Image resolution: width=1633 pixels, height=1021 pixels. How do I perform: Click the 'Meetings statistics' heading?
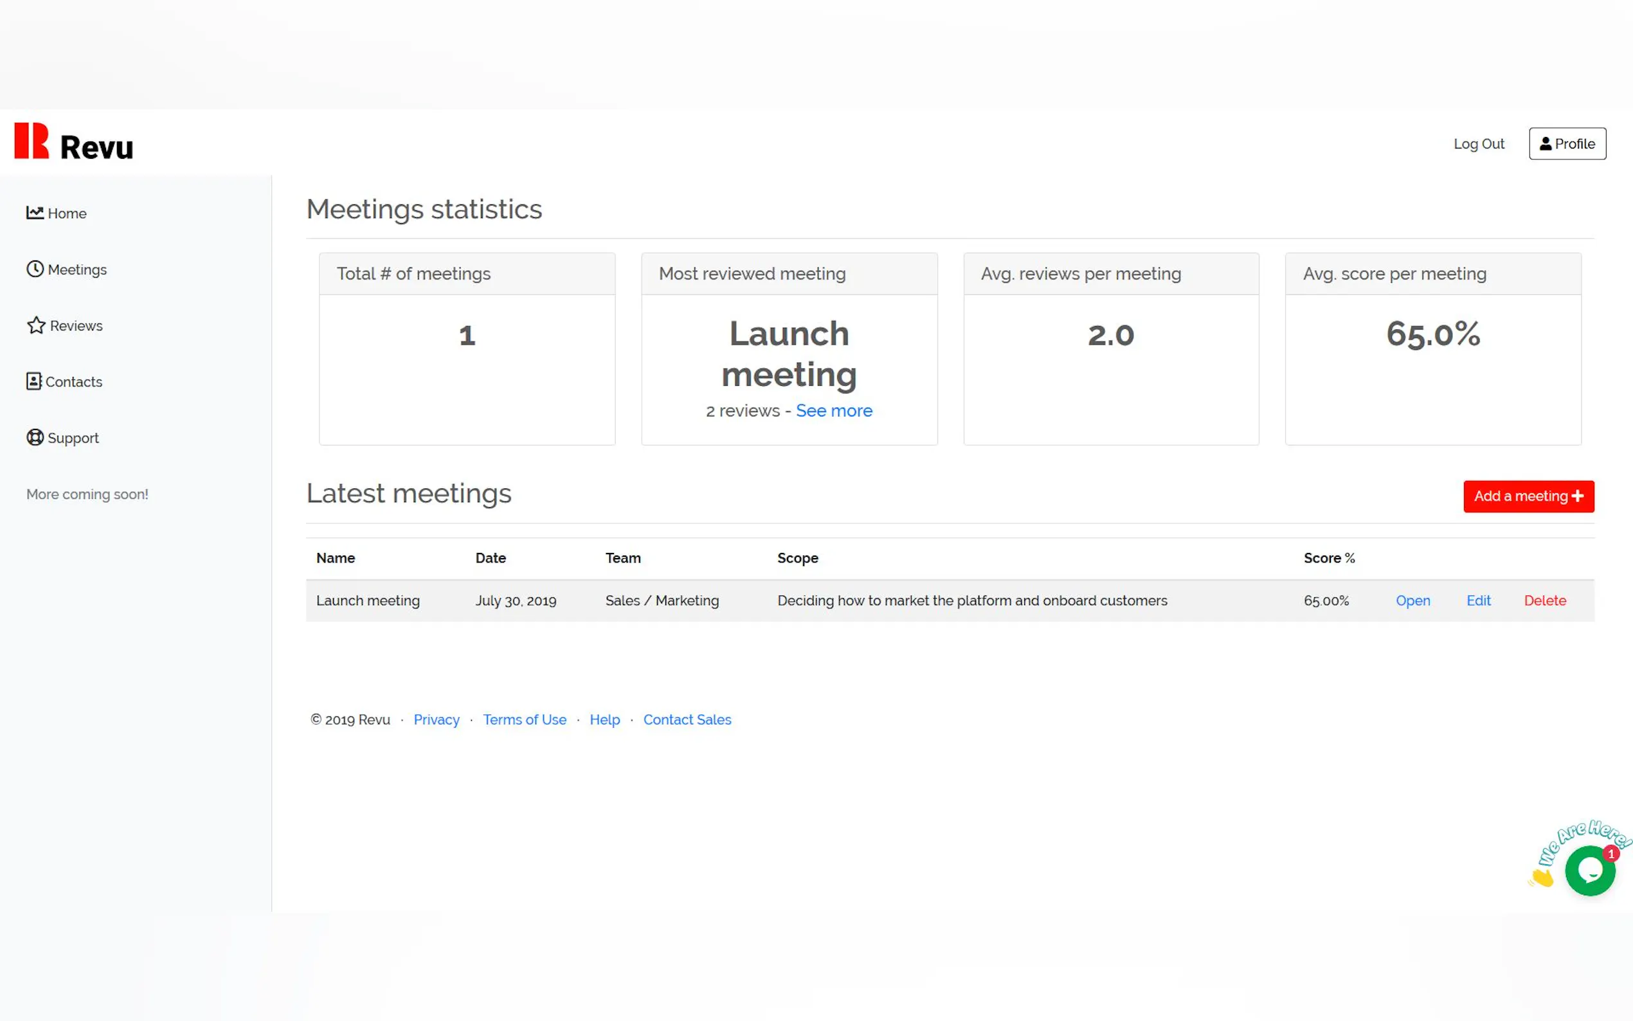pos(424,210)
